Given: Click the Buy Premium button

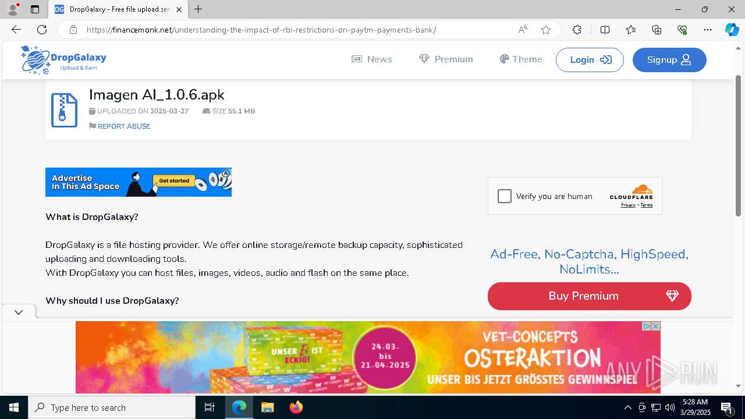Looking at the screenshot, I should click(590, 296).
